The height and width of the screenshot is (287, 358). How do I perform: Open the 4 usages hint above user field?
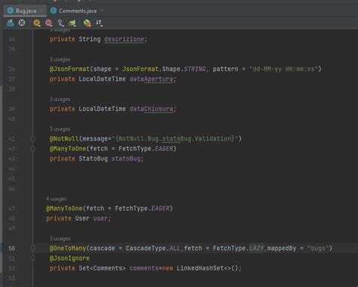click(57, 199)
